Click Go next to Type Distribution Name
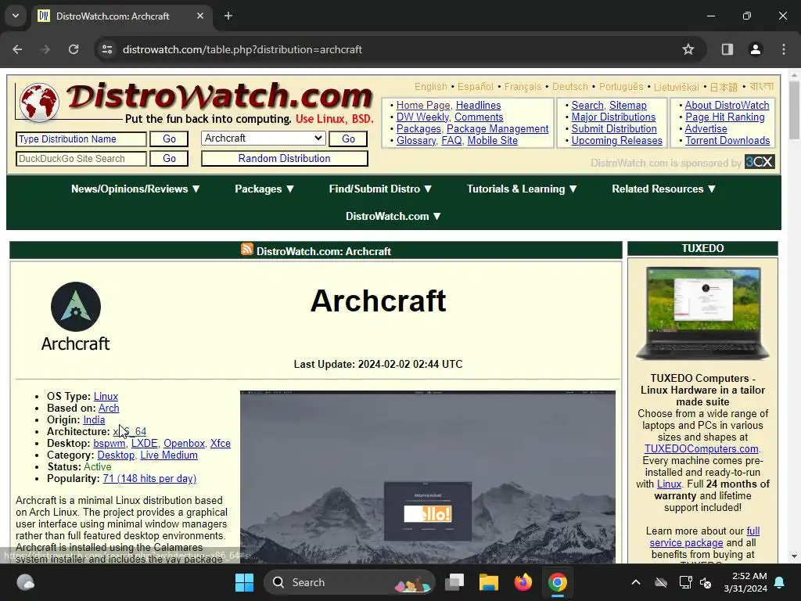 tap(169, 139)
